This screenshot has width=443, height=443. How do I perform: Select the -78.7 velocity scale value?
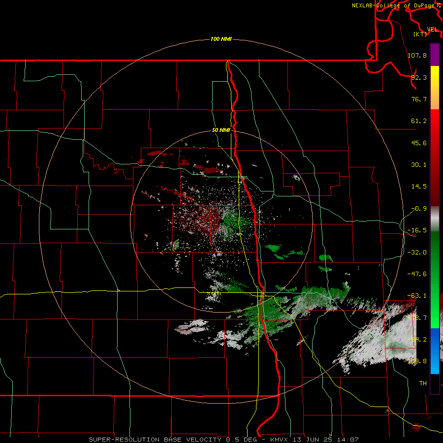click(x=417, y=318)
